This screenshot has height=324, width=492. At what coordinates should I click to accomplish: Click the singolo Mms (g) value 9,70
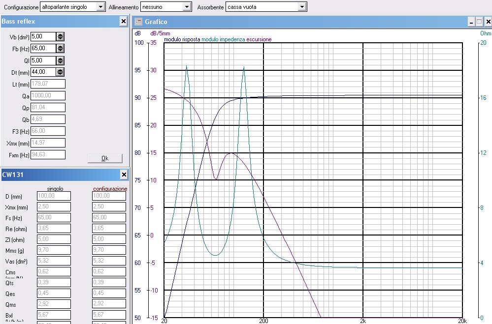point(54,250)
